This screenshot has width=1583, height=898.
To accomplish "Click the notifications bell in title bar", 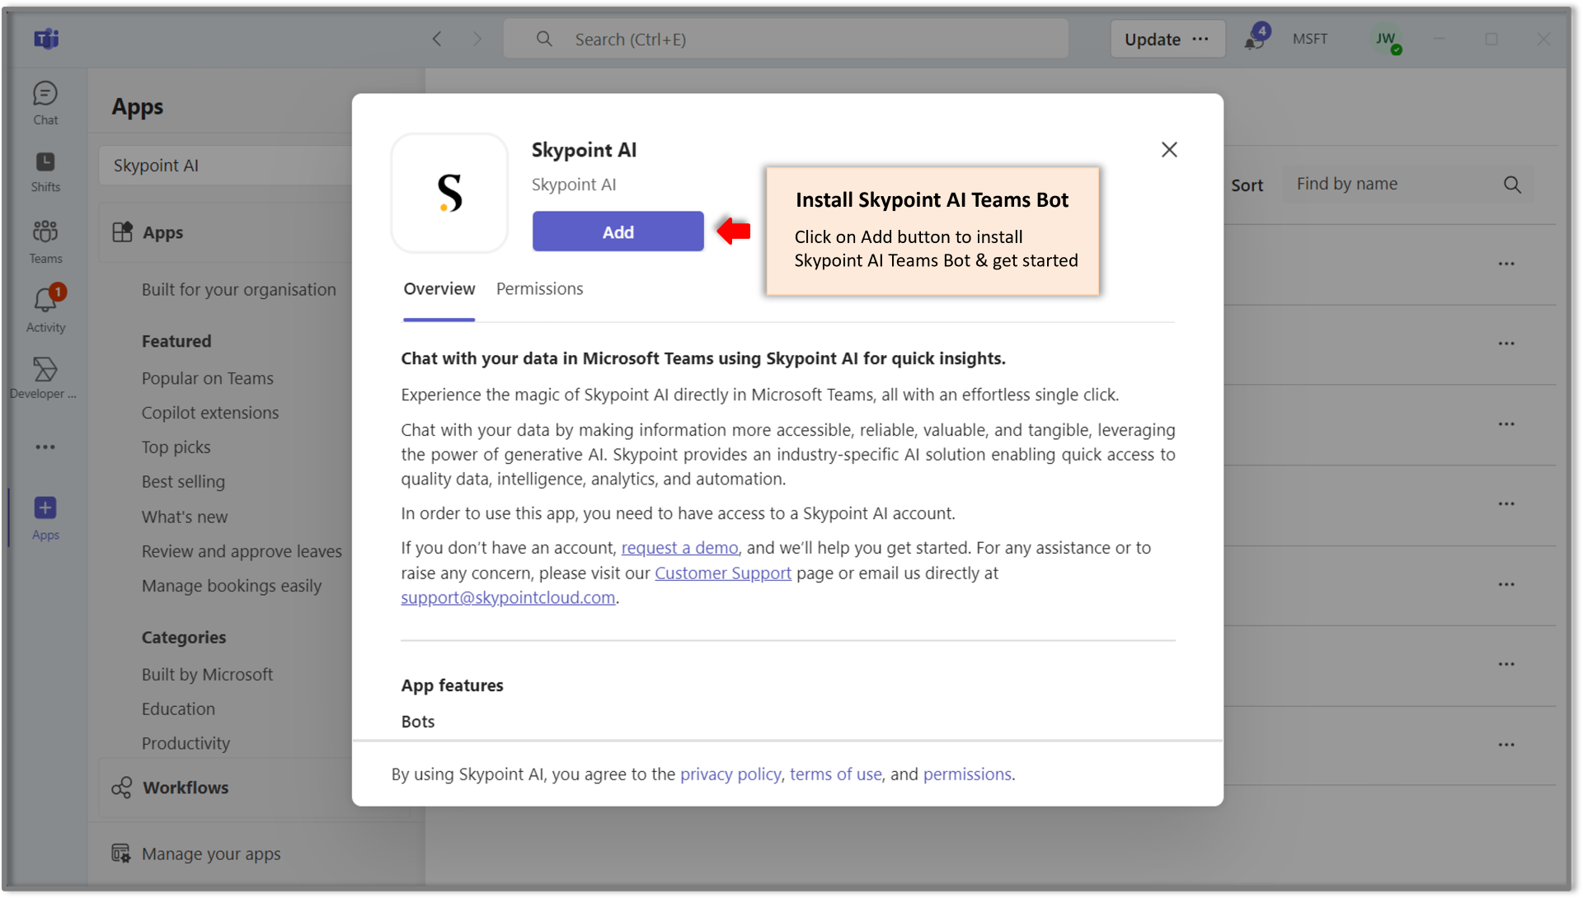I will pos(1255,39).
